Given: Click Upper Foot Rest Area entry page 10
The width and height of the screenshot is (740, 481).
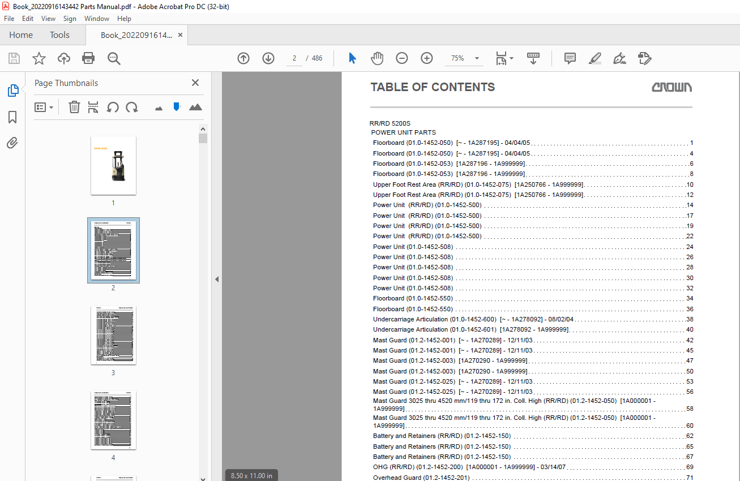Looking at the screenshot, I should [533, 184].
